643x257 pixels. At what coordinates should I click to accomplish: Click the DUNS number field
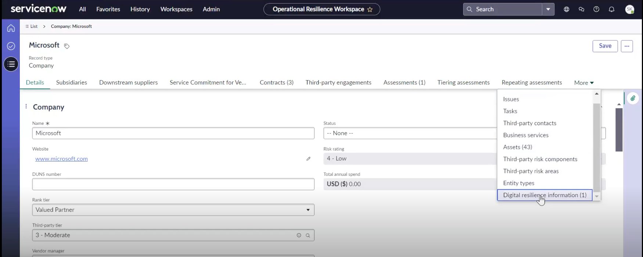pyautogui.click(x=173, y=184)
